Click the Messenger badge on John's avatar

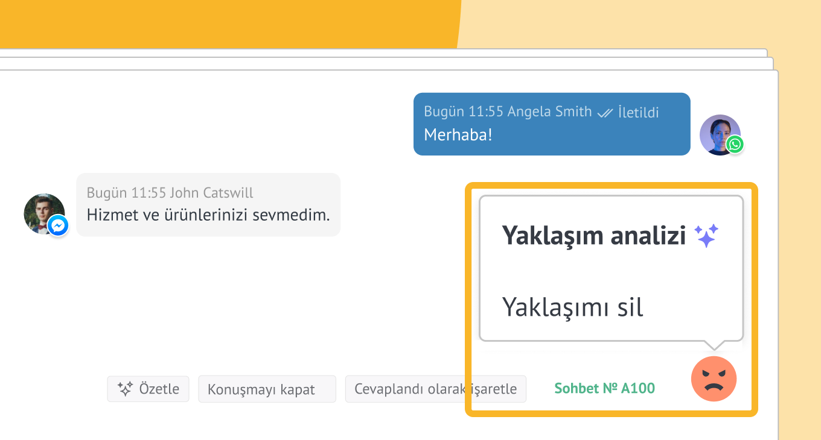[x=58, y=226]
